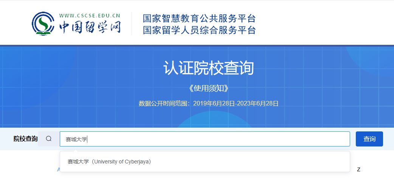Click the 查询 search button
394x183 pixels.
pyautogui.click(x=369, y=139)
